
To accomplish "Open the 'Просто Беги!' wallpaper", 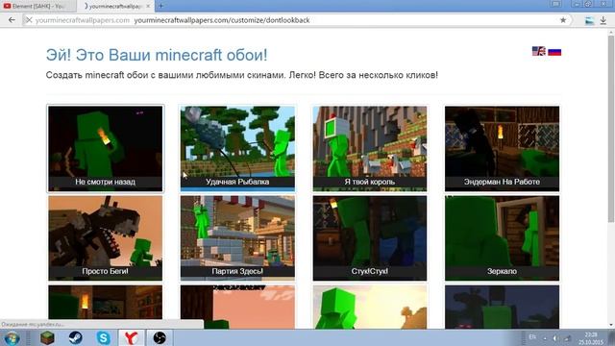I will 105,238.
